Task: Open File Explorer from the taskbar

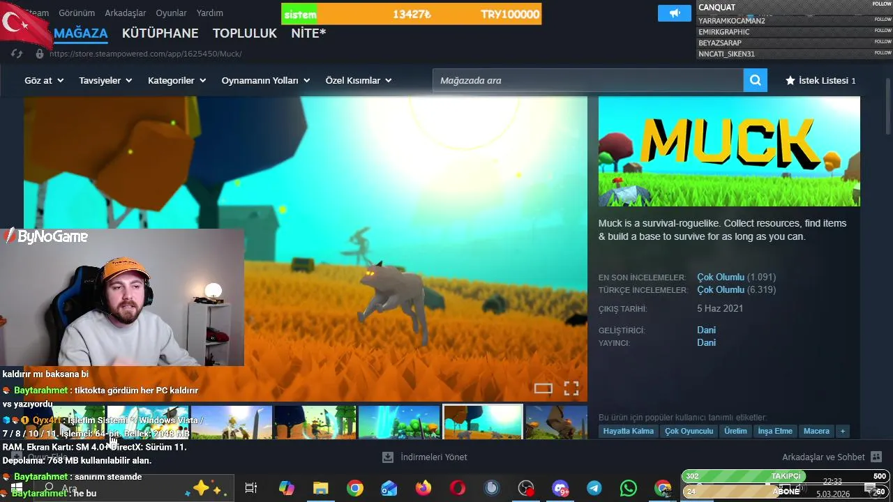Action: tap(320, 488)
